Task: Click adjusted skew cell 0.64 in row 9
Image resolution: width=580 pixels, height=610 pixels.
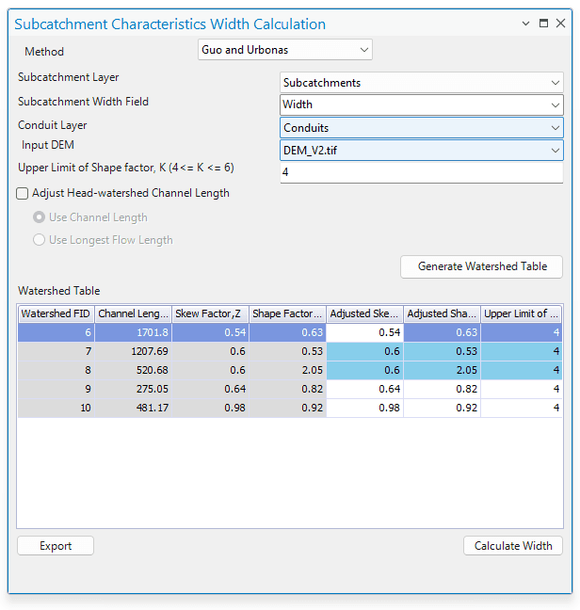Action: pyautogui.click(x=364, y=389)
